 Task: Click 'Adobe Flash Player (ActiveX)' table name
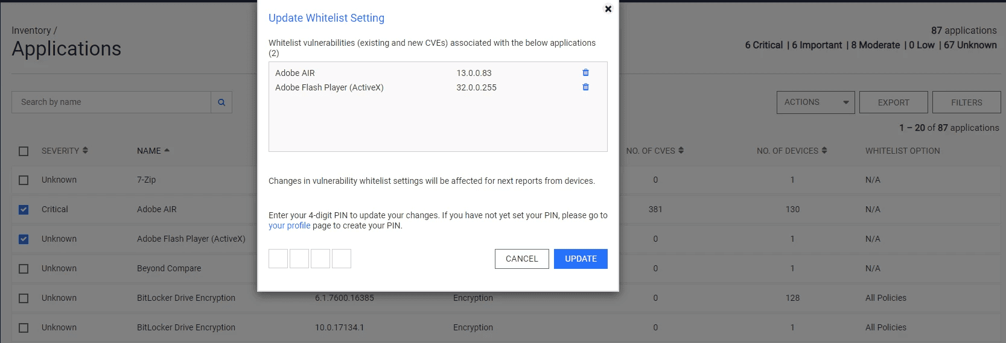[191, 239]
